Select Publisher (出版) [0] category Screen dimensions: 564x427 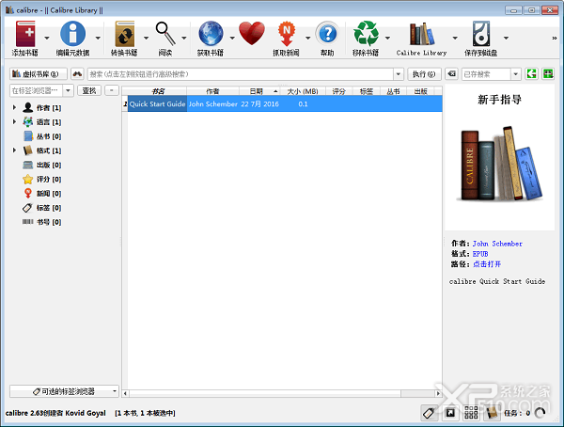pyautogui.click(x=42, y=165)
